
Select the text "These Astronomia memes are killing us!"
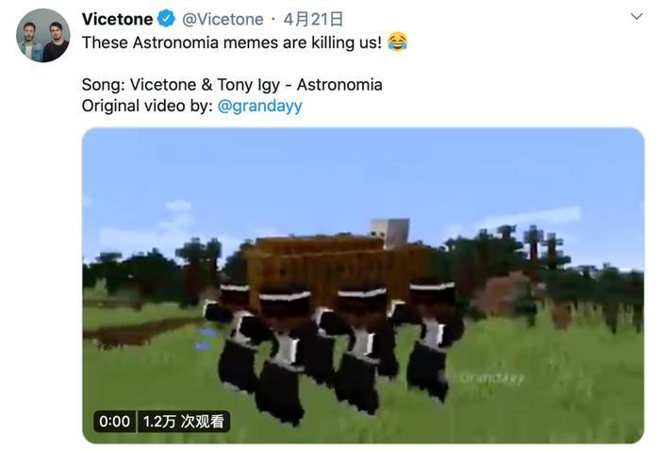coord(232,42)
